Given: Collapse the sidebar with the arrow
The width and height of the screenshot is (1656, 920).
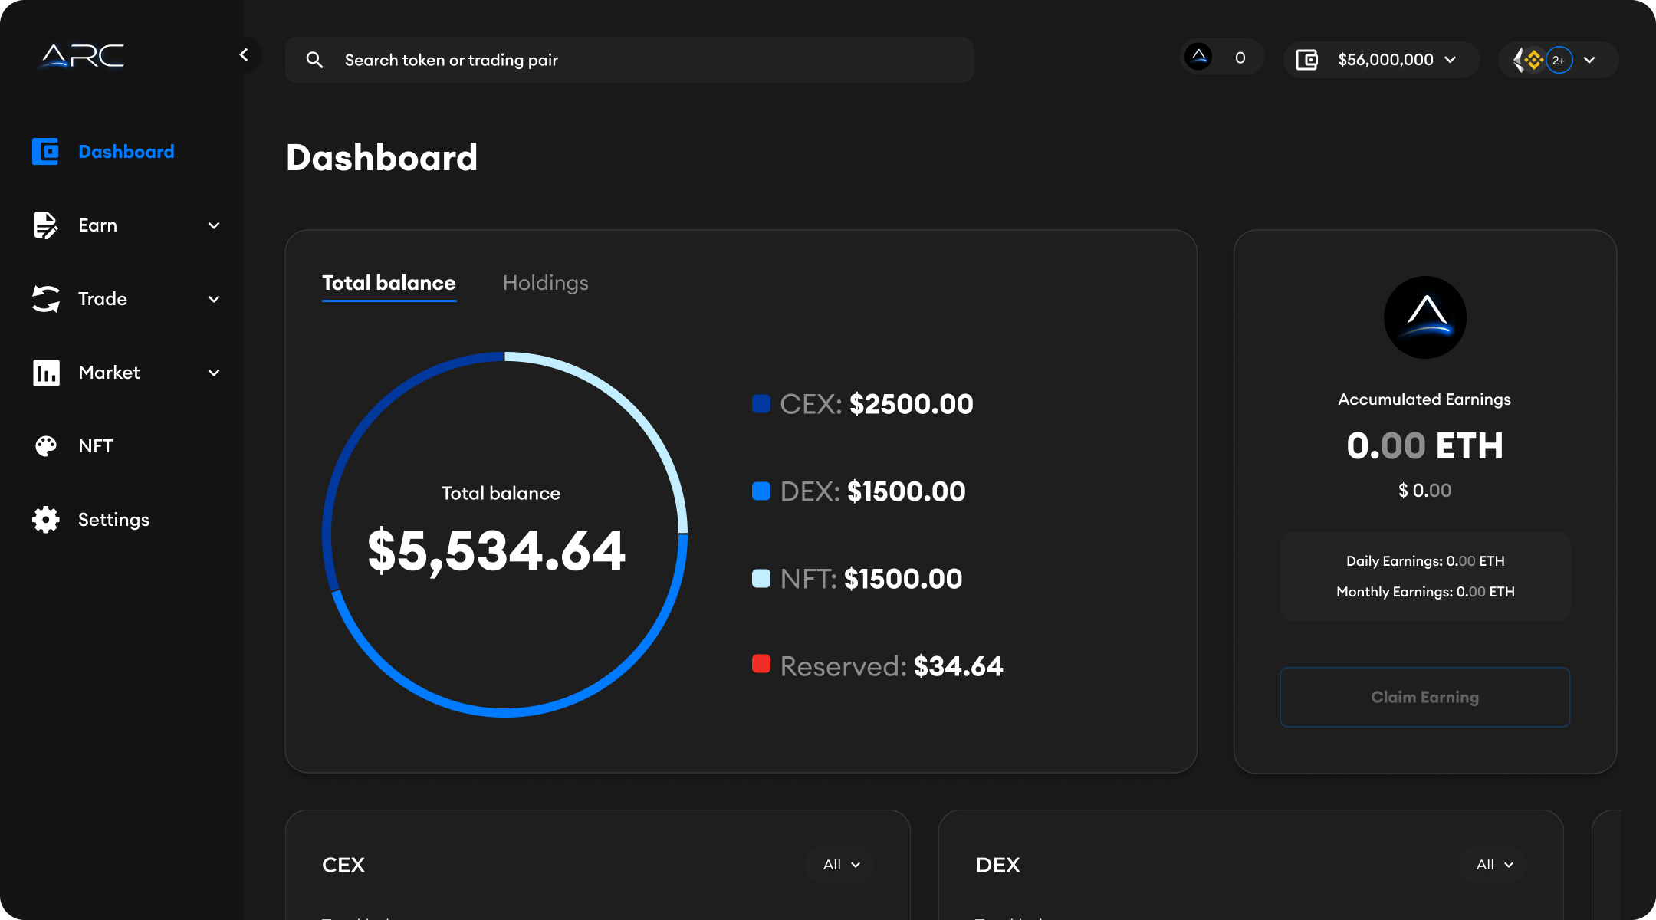Looking at the screenshot, I should (x=244, y=55).
